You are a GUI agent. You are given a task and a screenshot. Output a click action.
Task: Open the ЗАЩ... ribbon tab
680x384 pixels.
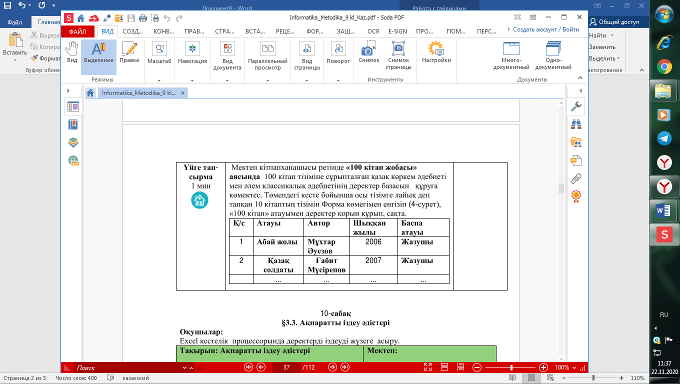coord(346,31)
